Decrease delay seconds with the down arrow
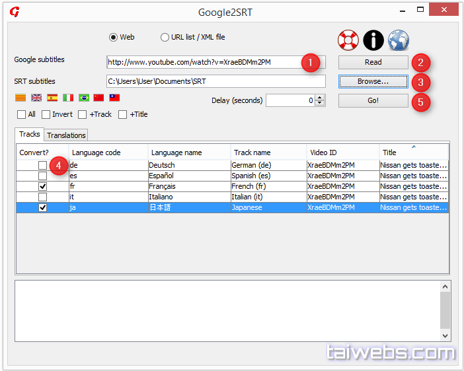 321,104
